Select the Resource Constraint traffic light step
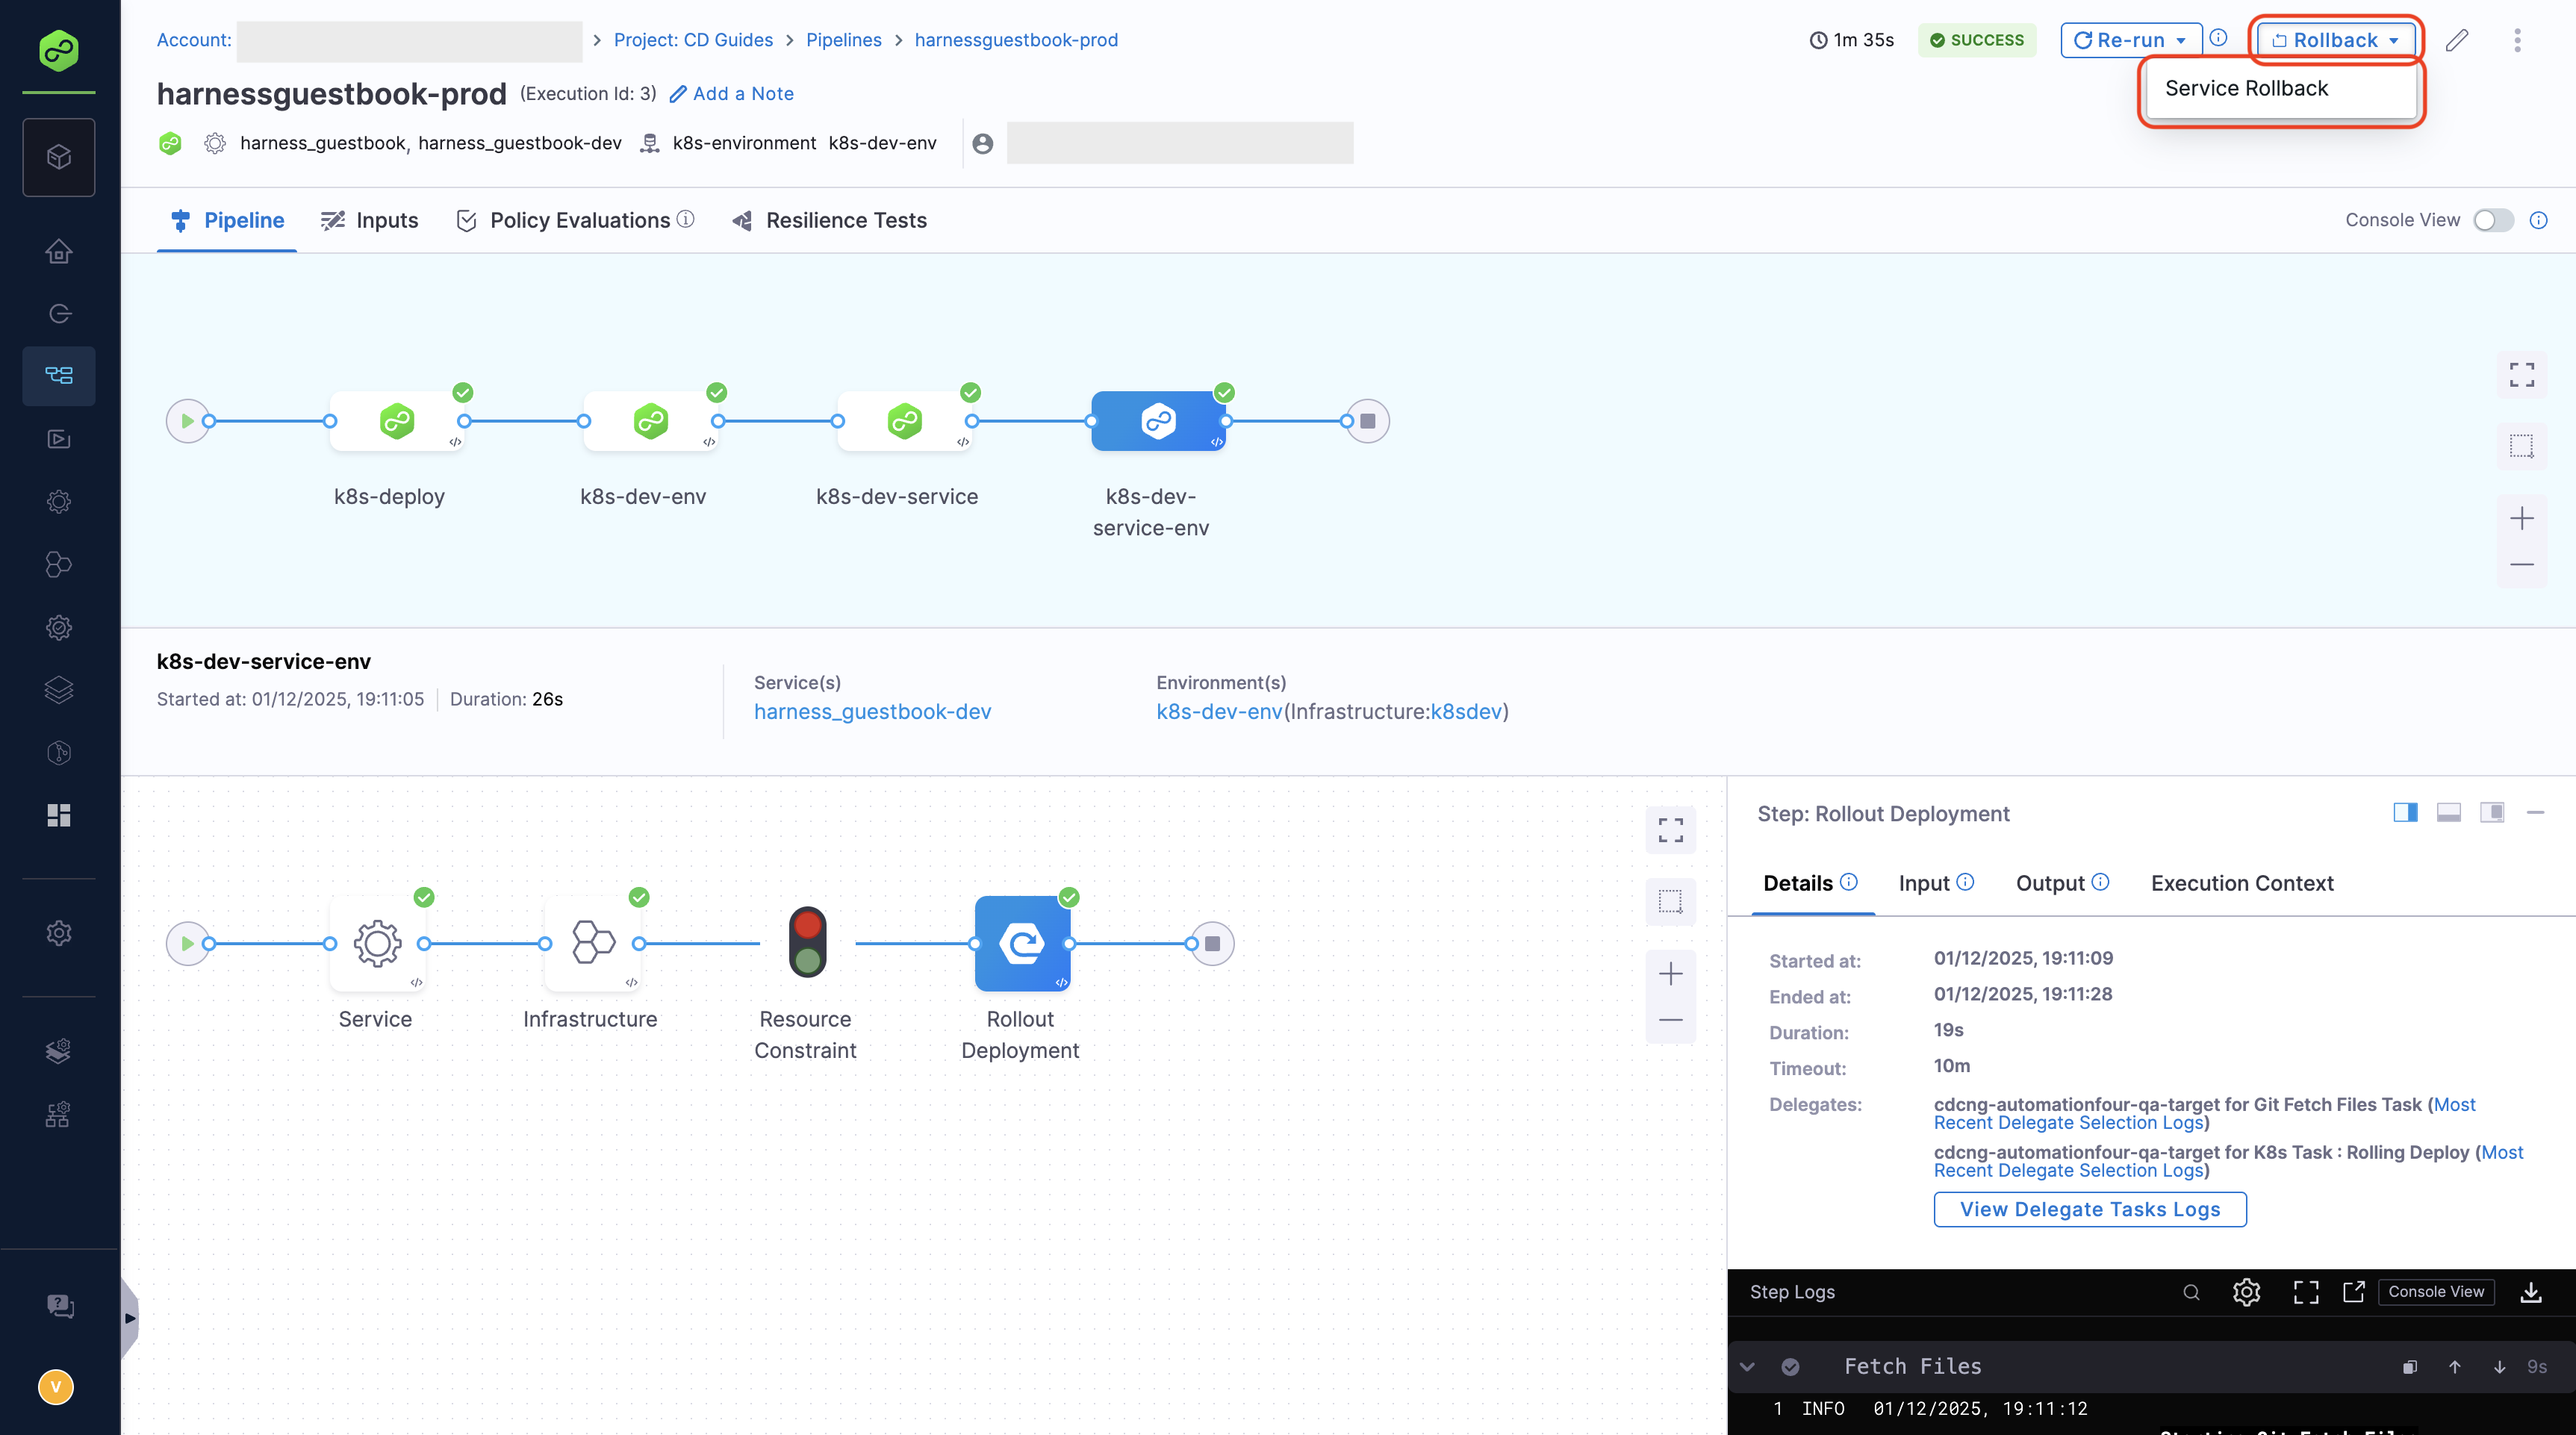2576x1435 pixels. 807,942
